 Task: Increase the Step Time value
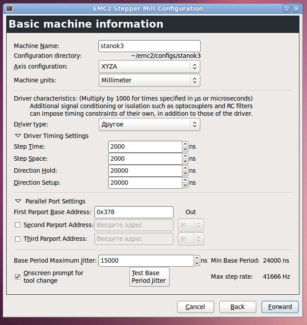(186, 144)
